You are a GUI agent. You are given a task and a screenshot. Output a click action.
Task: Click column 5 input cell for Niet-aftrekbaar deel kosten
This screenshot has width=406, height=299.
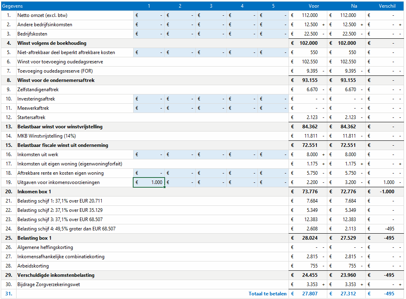(273, 52)
